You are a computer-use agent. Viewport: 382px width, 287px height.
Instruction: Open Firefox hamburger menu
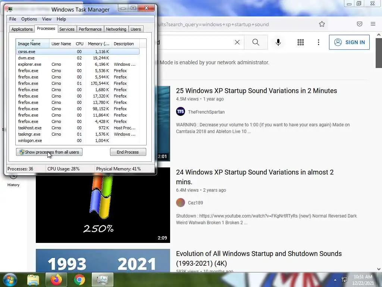coord(373,24)
